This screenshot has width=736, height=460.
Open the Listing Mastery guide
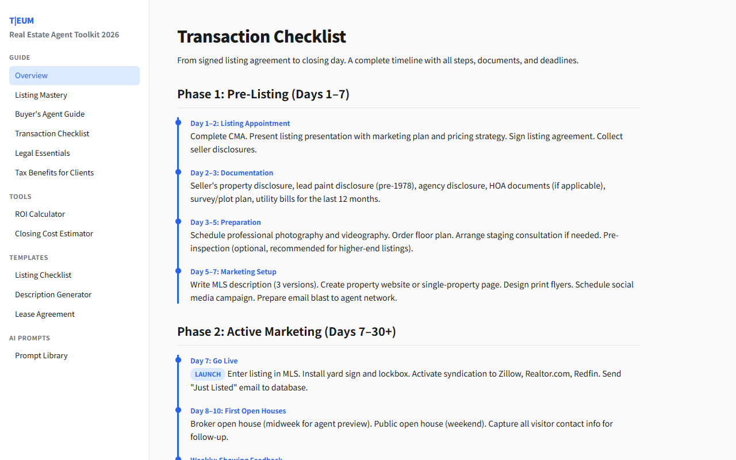click(x=41, y=95)
